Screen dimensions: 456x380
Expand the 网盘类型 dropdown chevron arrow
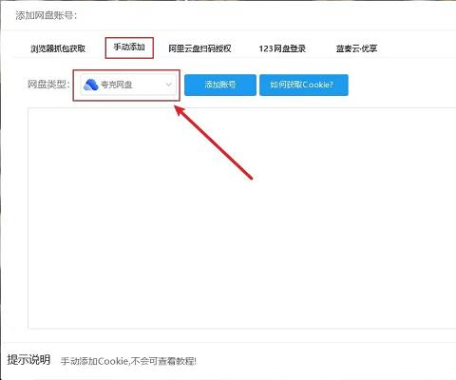point(168,85)
